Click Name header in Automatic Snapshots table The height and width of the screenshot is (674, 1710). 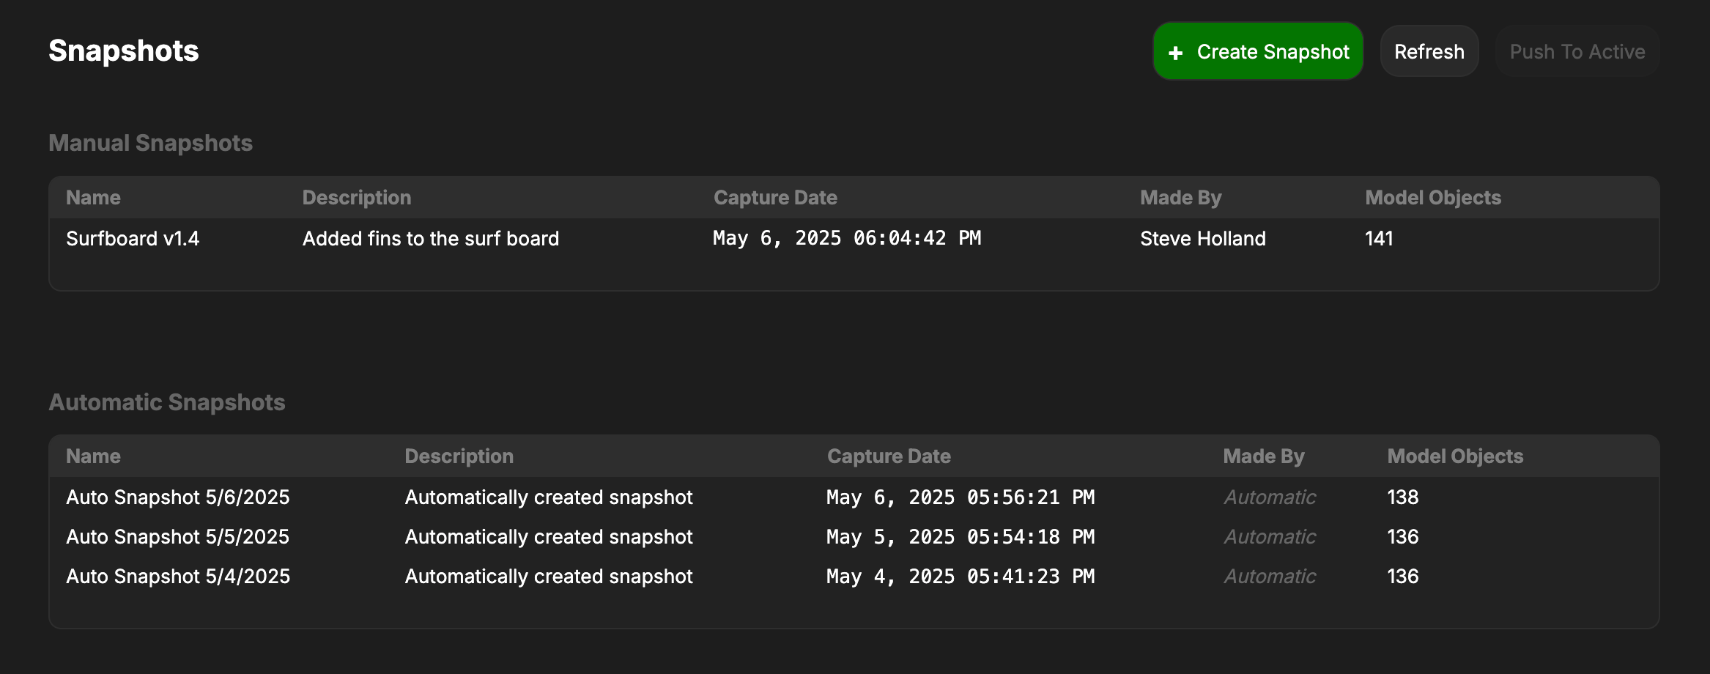[x=93, y=456]
